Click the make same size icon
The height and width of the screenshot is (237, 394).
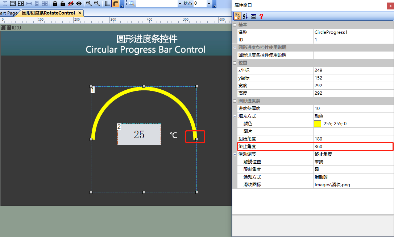(45, 3)
